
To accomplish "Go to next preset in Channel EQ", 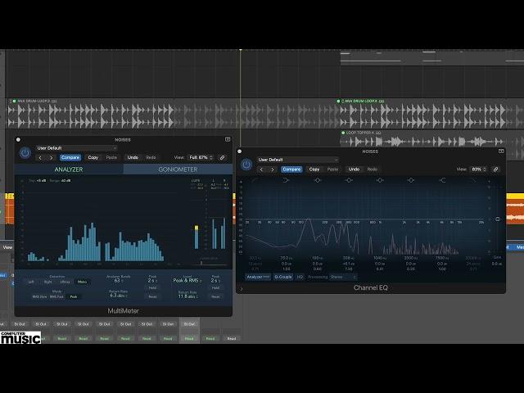I will [273, 169].
